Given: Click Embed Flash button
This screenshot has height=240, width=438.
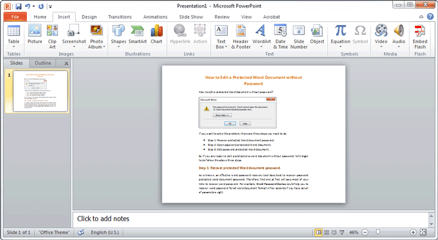Looking at the screenshot, I should (x=420, y=36).
